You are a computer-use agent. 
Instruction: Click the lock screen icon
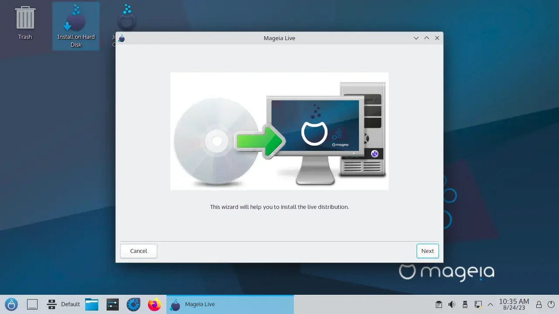pos(539,304)
